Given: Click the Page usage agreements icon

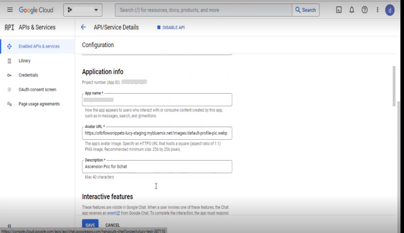Looking at the screenshot, I should point(9,104).
